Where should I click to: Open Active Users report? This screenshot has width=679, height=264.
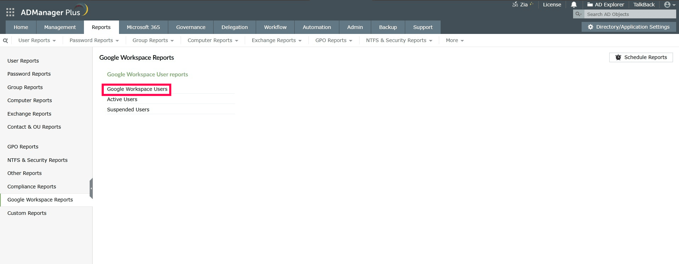122,99
